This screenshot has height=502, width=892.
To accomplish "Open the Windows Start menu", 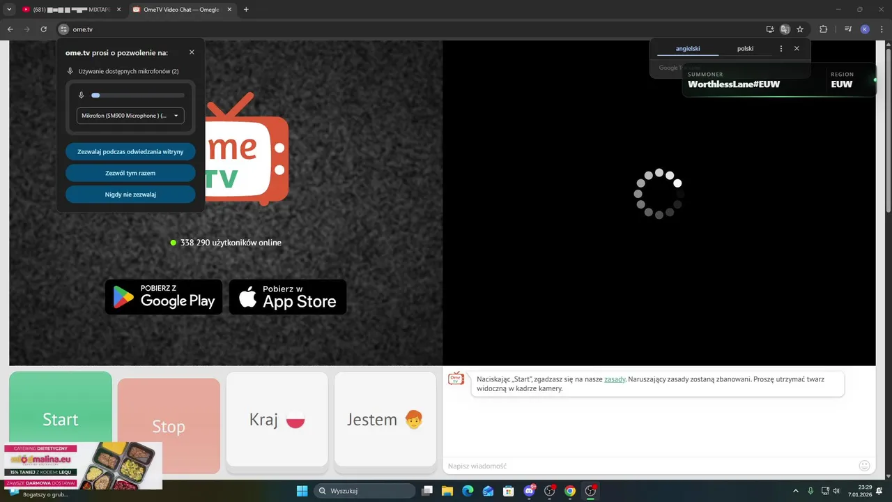I will pos(302,491).
